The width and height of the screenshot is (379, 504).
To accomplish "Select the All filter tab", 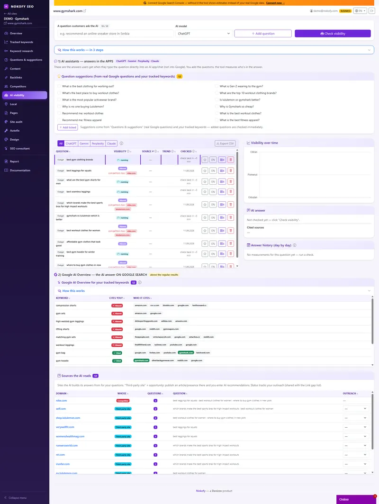I will pos(61,144).
